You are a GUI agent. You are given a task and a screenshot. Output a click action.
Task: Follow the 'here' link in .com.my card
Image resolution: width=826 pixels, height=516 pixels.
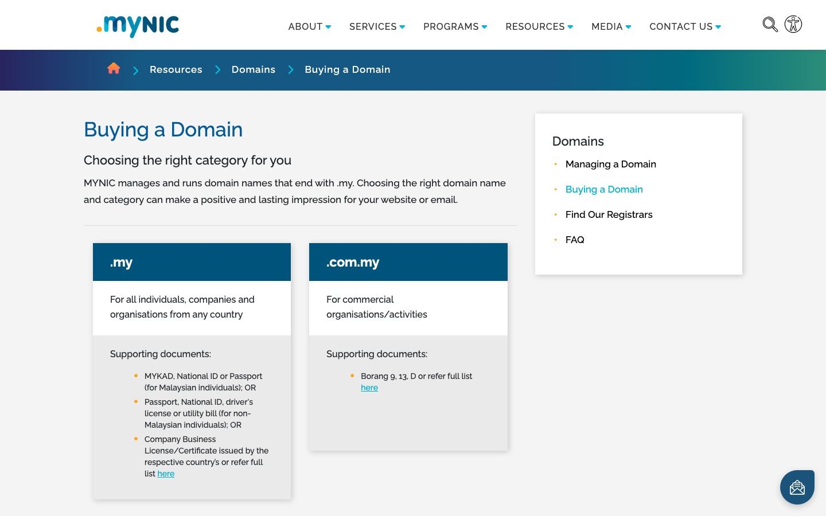coord(369,388)
